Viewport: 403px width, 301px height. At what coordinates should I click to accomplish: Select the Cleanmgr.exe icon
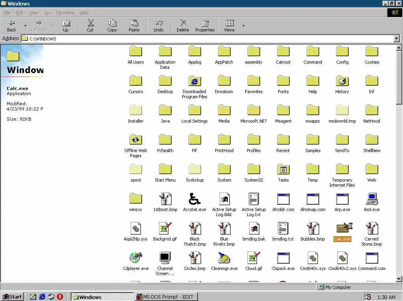[224, 258]
